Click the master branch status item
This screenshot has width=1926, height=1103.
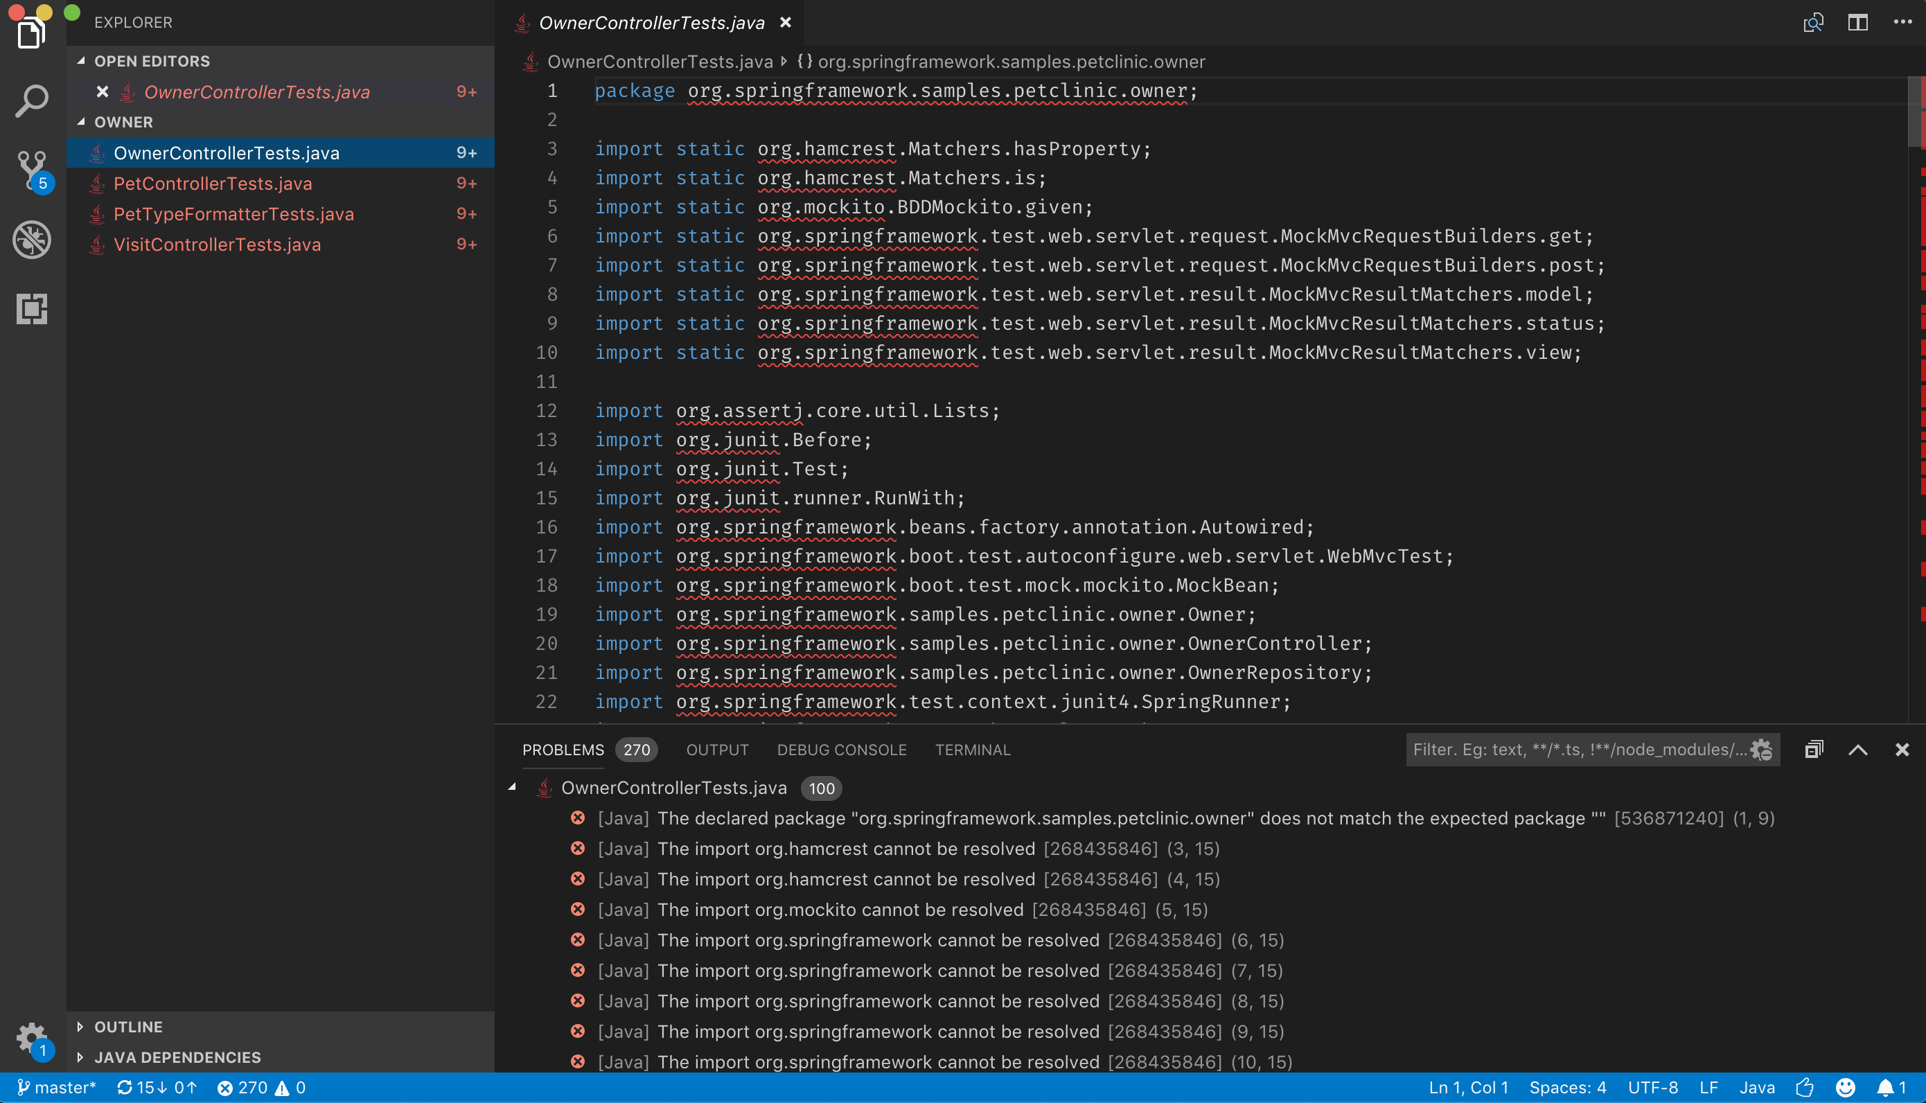click(58, 1088)
